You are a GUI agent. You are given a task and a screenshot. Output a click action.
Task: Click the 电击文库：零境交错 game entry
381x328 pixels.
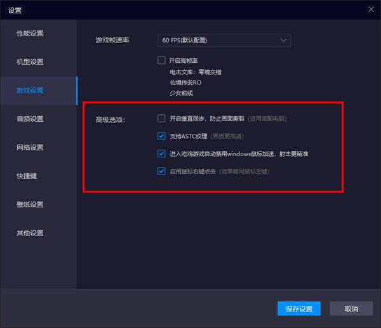191,72
